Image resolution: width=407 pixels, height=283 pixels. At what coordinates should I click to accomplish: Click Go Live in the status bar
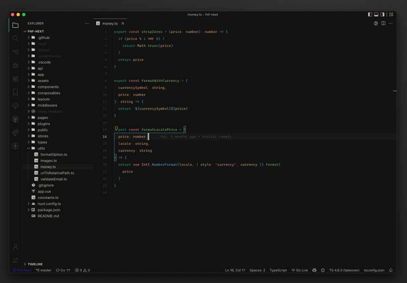(x=300, y=270)
